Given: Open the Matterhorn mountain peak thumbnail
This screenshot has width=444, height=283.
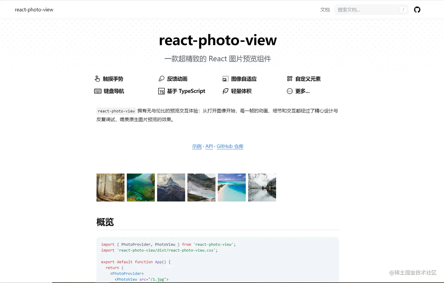Looking at the screenshot, I should (x=171, y=187).
